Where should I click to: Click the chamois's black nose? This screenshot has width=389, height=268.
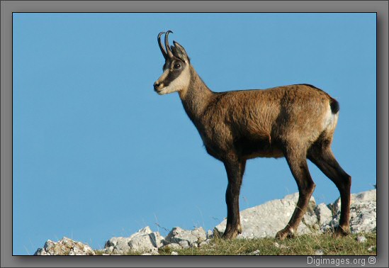[157, 86]
